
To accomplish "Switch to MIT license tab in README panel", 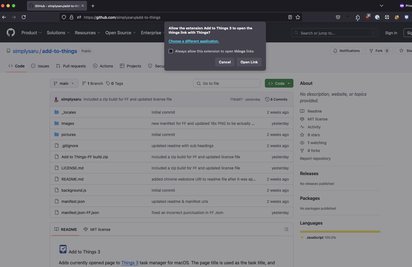I will (x=97, y=229).
